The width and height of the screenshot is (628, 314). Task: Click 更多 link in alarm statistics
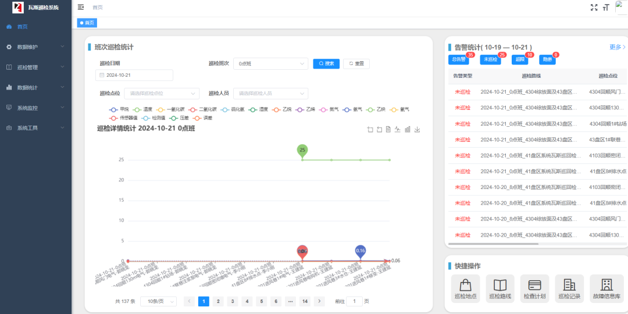[x=617, y=47]
